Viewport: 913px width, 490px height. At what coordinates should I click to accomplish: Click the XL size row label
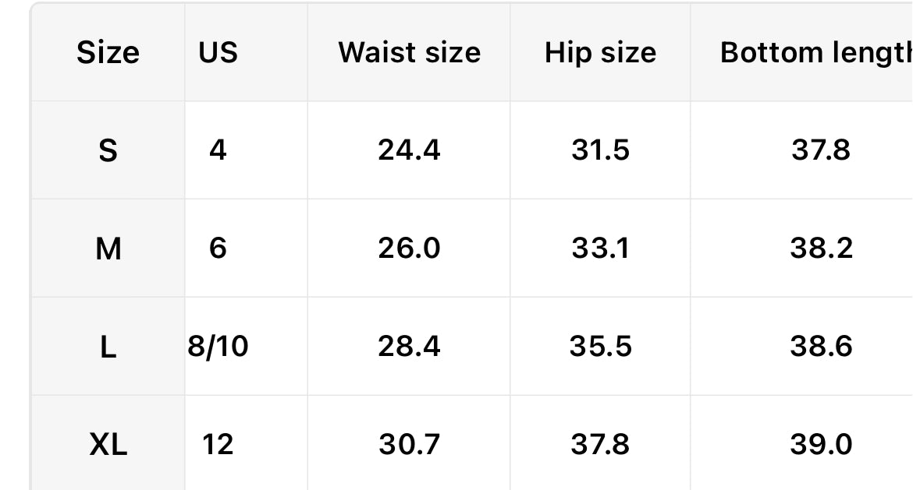[x=108, y=445]
